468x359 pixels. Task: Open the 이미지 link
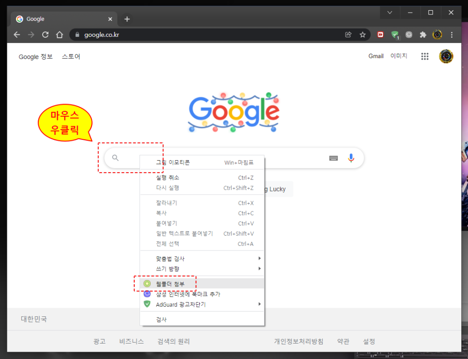tap(399, 56)
